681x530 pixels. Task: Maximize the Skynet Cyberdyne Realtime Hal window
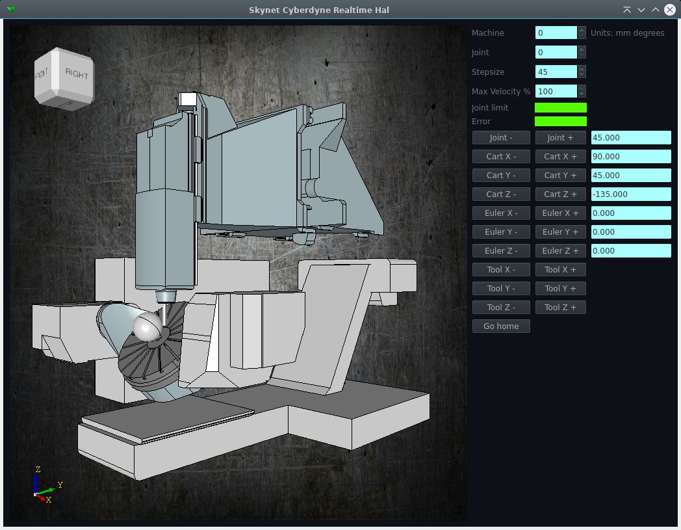click(x=656, y=10)
